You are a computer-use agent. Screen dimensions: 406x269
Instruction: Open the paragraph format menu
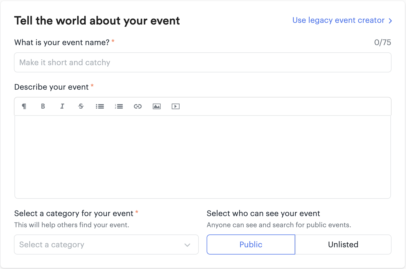tap(24, 106)
